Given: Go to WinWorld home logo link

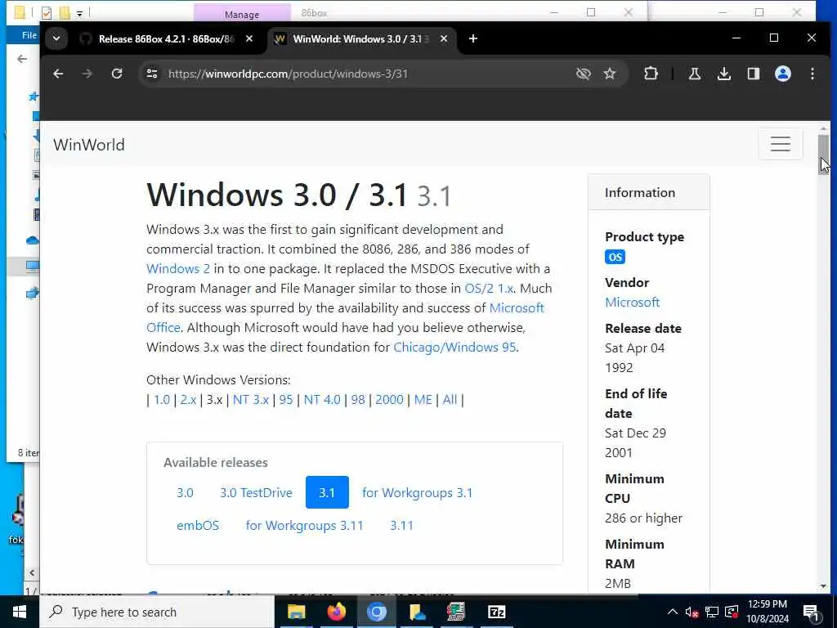Looking at the screenshot, I should (x=88, y=145).
